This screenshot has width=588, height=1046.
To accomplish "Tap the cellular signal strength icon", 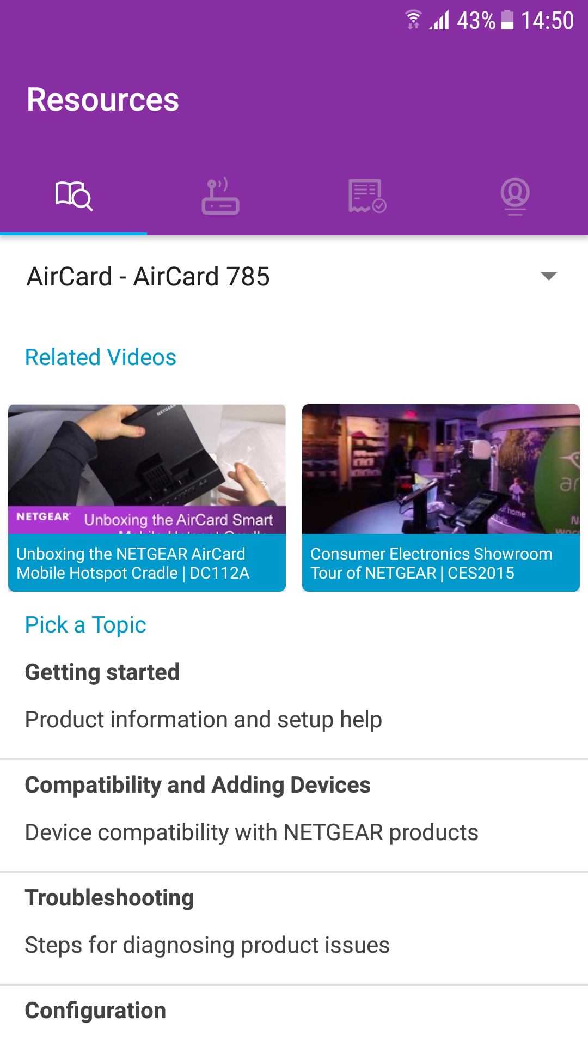I will coord(439,20).
